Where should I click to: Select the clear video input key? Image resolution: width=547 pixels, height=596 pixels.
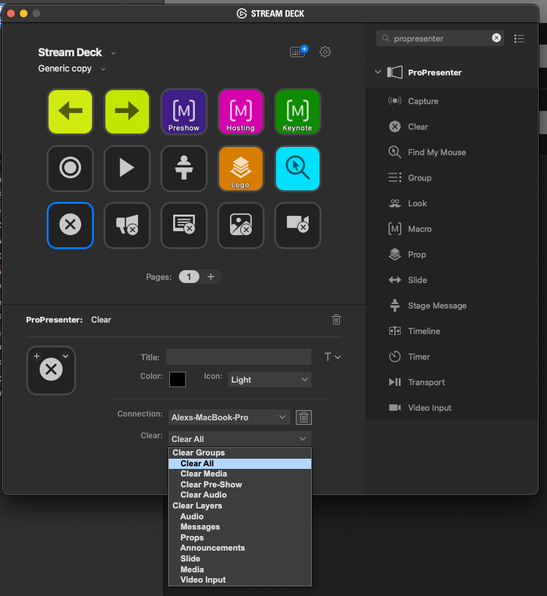[x=298, y=225]
